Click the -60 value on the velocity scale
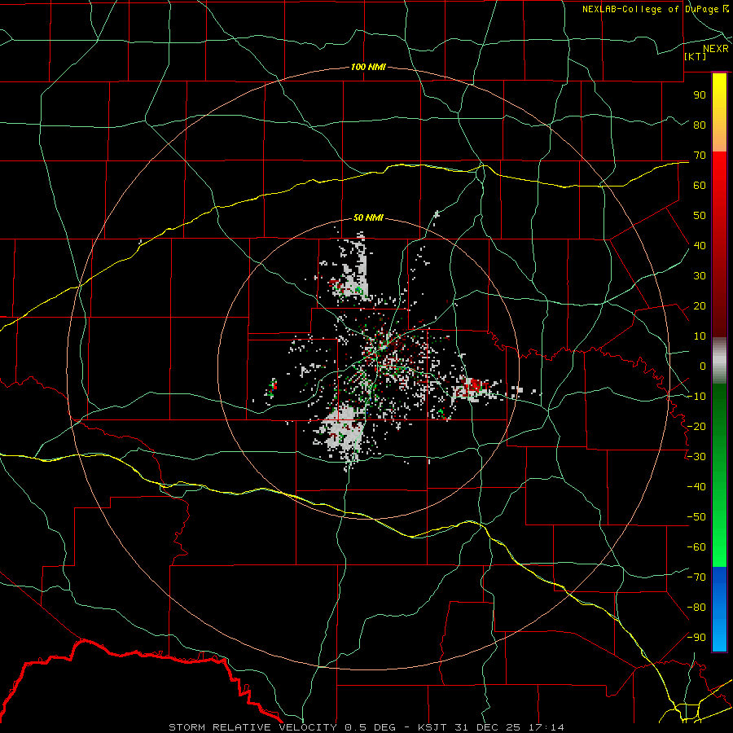This screenshot has width=733, height=733. (x=696, y=547)
